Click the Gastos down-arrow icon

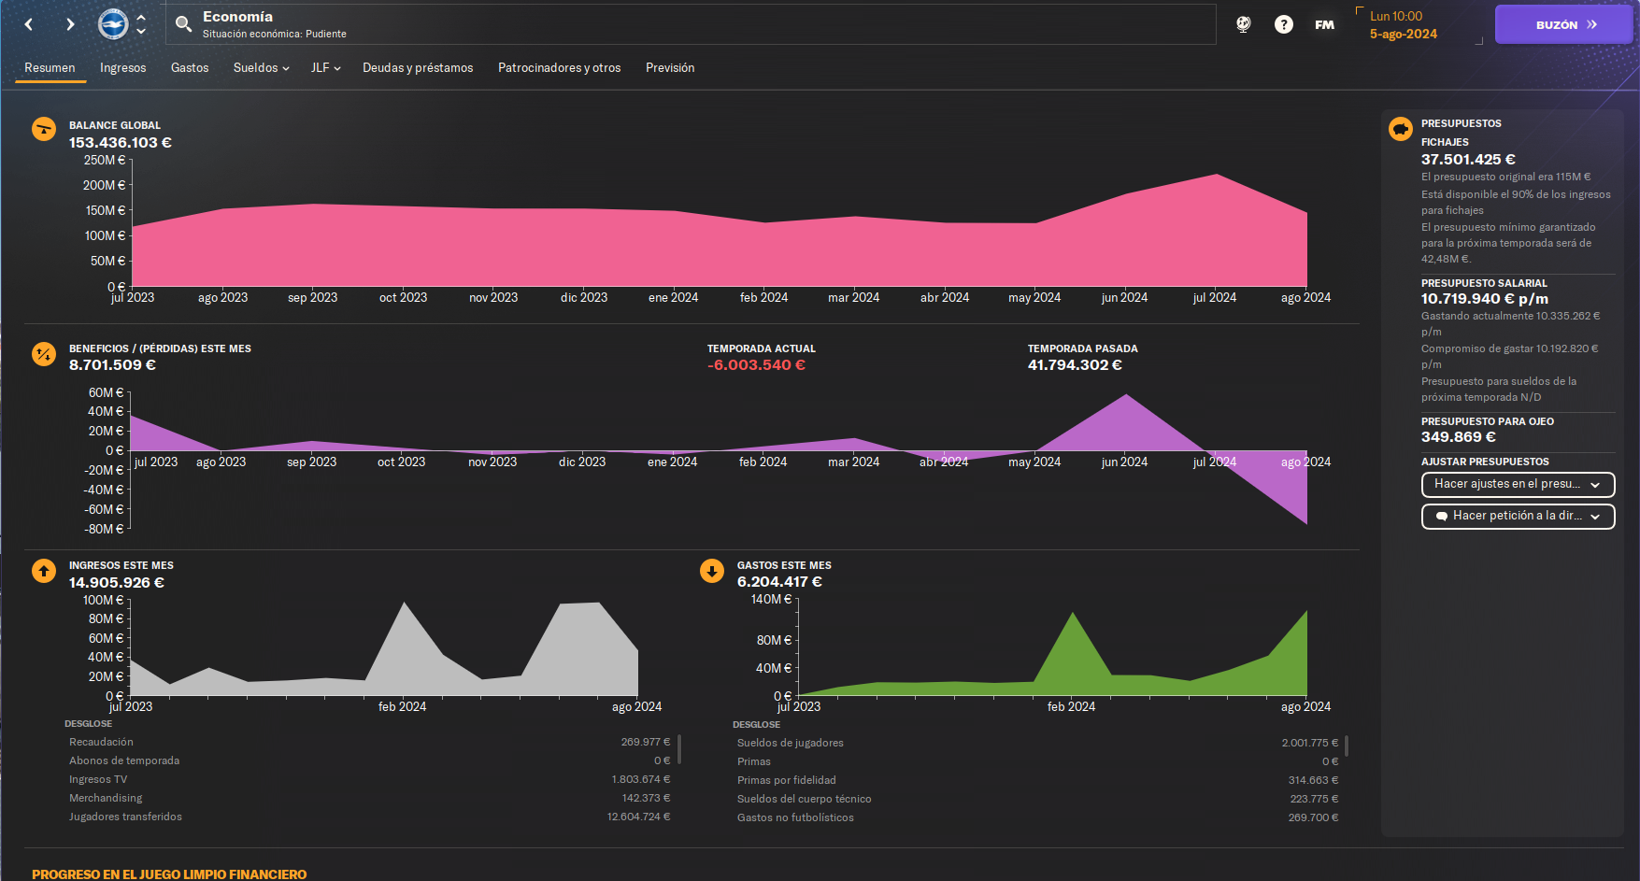coord(712,570)
